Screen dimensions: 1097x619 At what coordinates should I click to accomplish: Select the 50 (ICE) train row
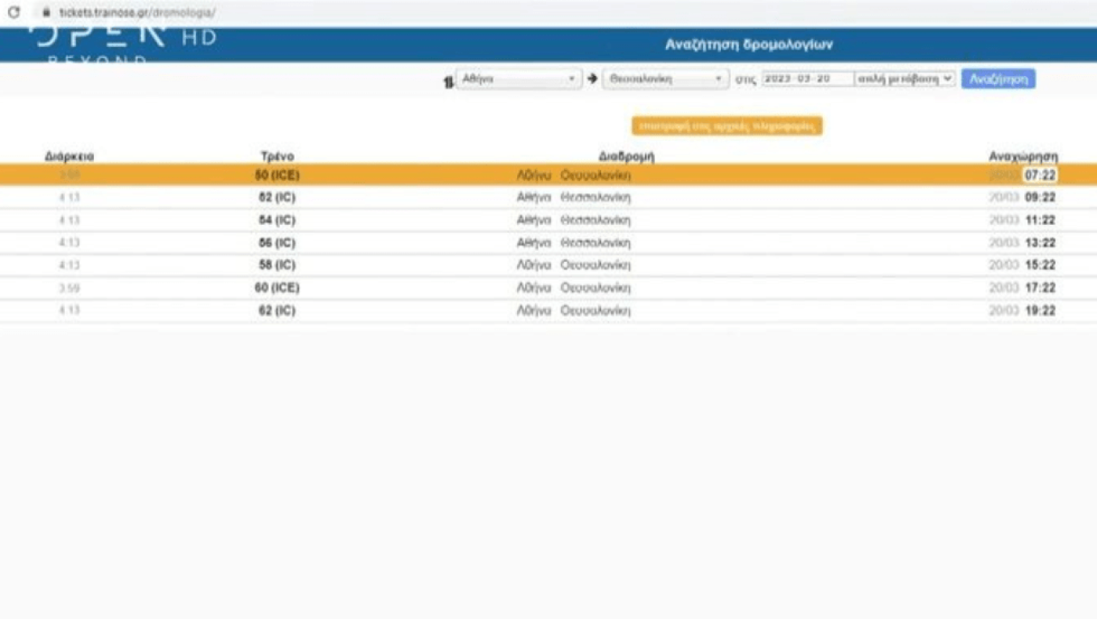277,176
